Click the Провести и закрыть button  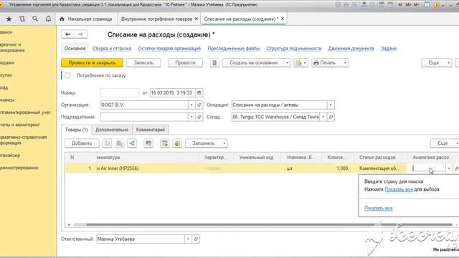coord(93,63)
